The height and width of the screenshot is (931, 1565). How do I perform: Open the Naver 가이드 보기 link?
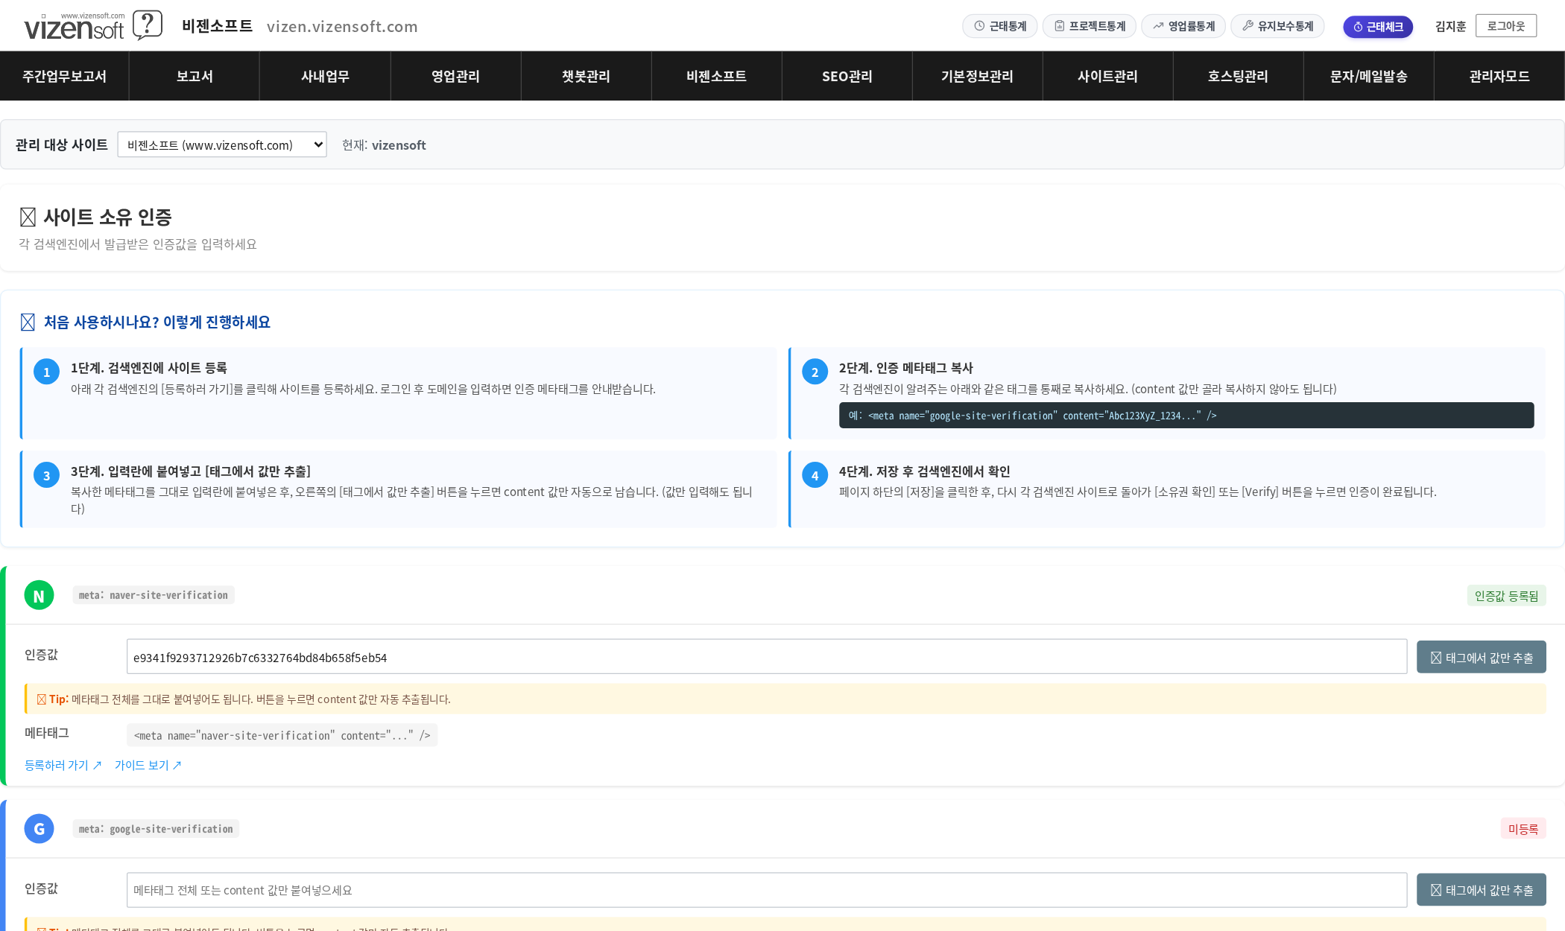[148, 765]
